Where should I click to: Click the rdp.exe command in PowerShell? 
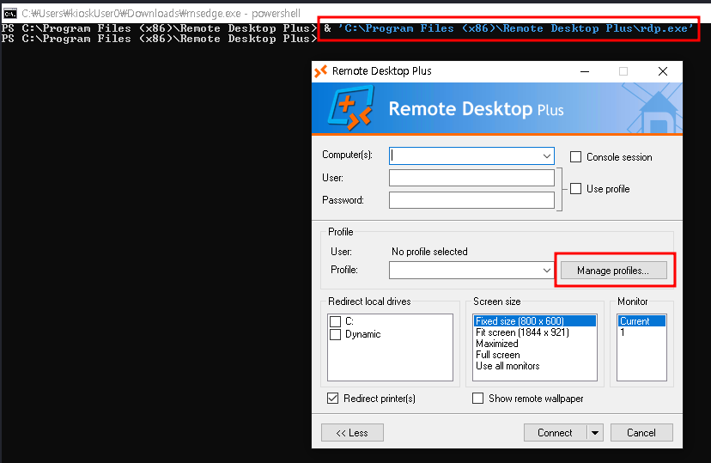(508, 28)
